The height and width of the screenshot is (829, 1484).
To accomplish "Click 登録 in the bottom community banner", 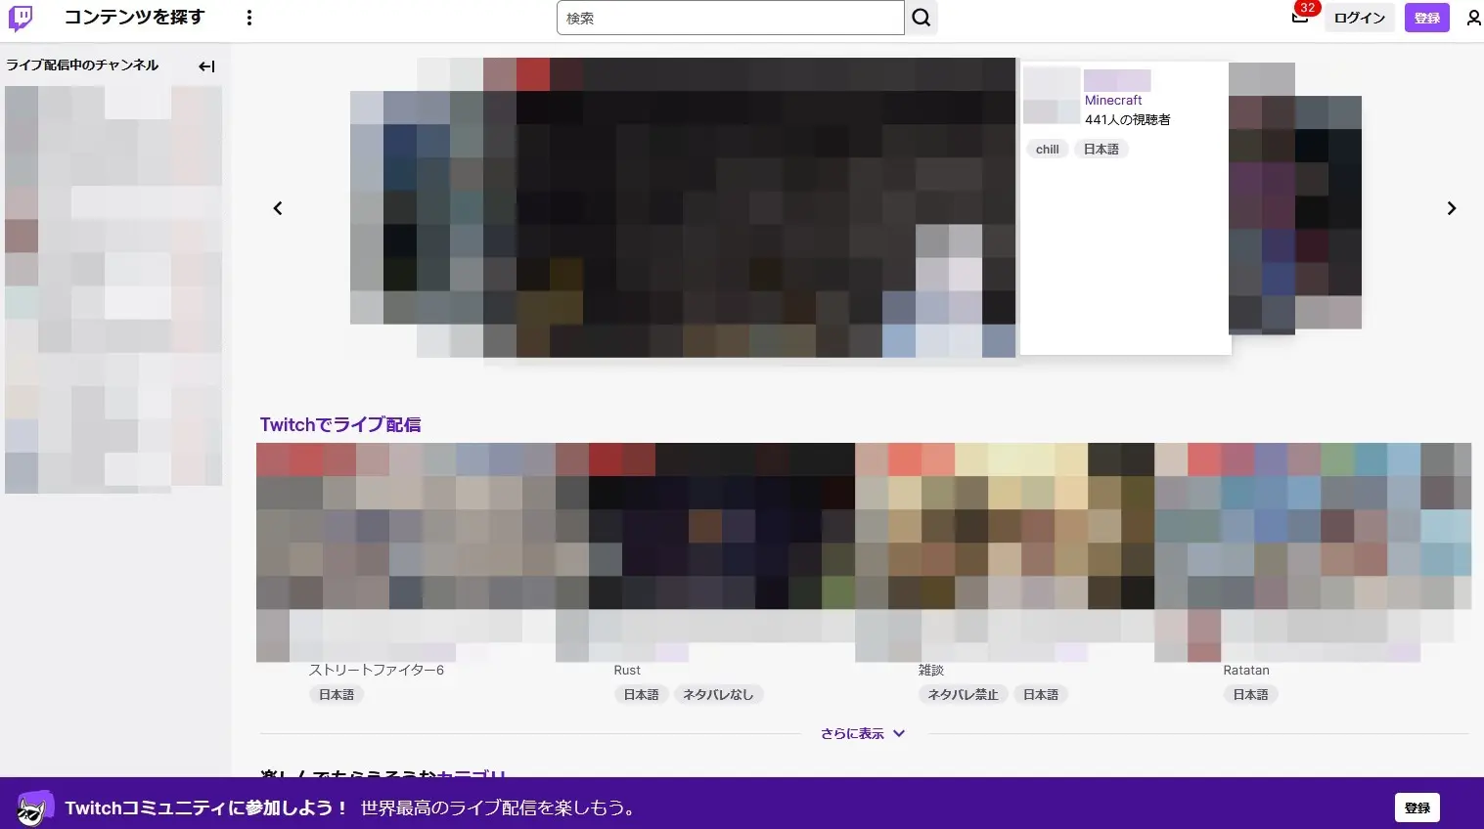I will pos(1417,807).
